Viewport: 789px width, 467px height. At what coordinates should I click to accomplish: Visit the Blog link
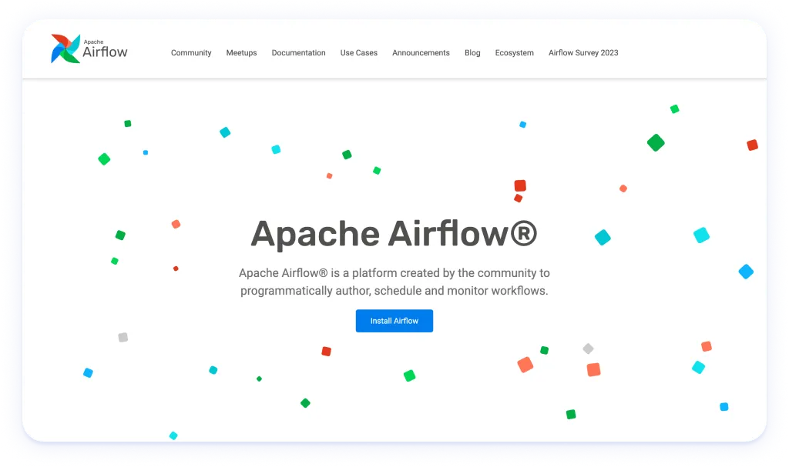pyautogui.click(x=472, y=53)
